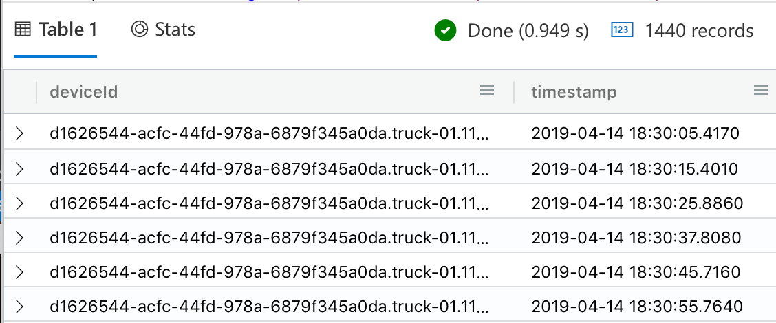The image size is (776, 323).
Task: Open the deviceId column menu icon
Action: click(x=487, y=90)
